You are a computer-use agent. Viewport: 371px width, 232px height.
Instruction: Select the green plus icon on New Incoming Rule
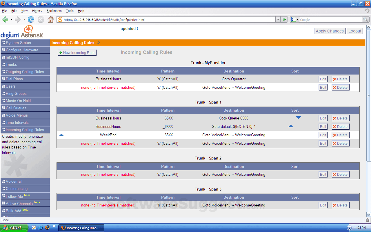(x=61, y=52)
